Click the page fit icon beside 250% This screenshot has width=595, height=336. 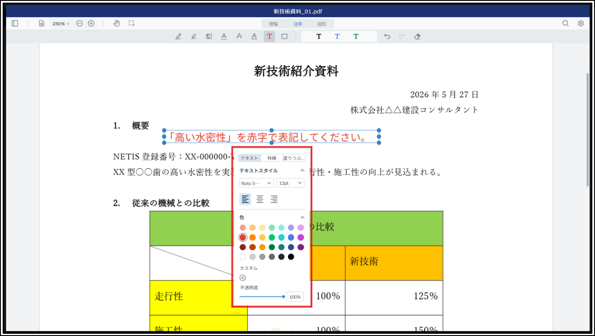41,24
